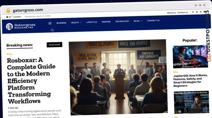Open the Voice of the People featured image
Viewport: 212px width, 118px height.
118,77
